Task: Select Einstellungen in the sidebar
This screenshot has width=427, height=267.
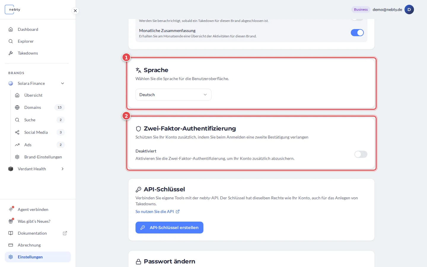Action: tap(38, 257)
